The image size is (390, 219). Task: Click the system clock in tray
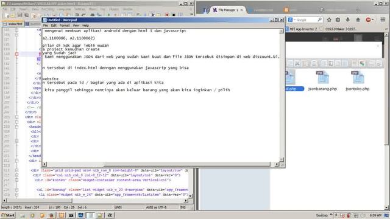(x=375, y=215)
